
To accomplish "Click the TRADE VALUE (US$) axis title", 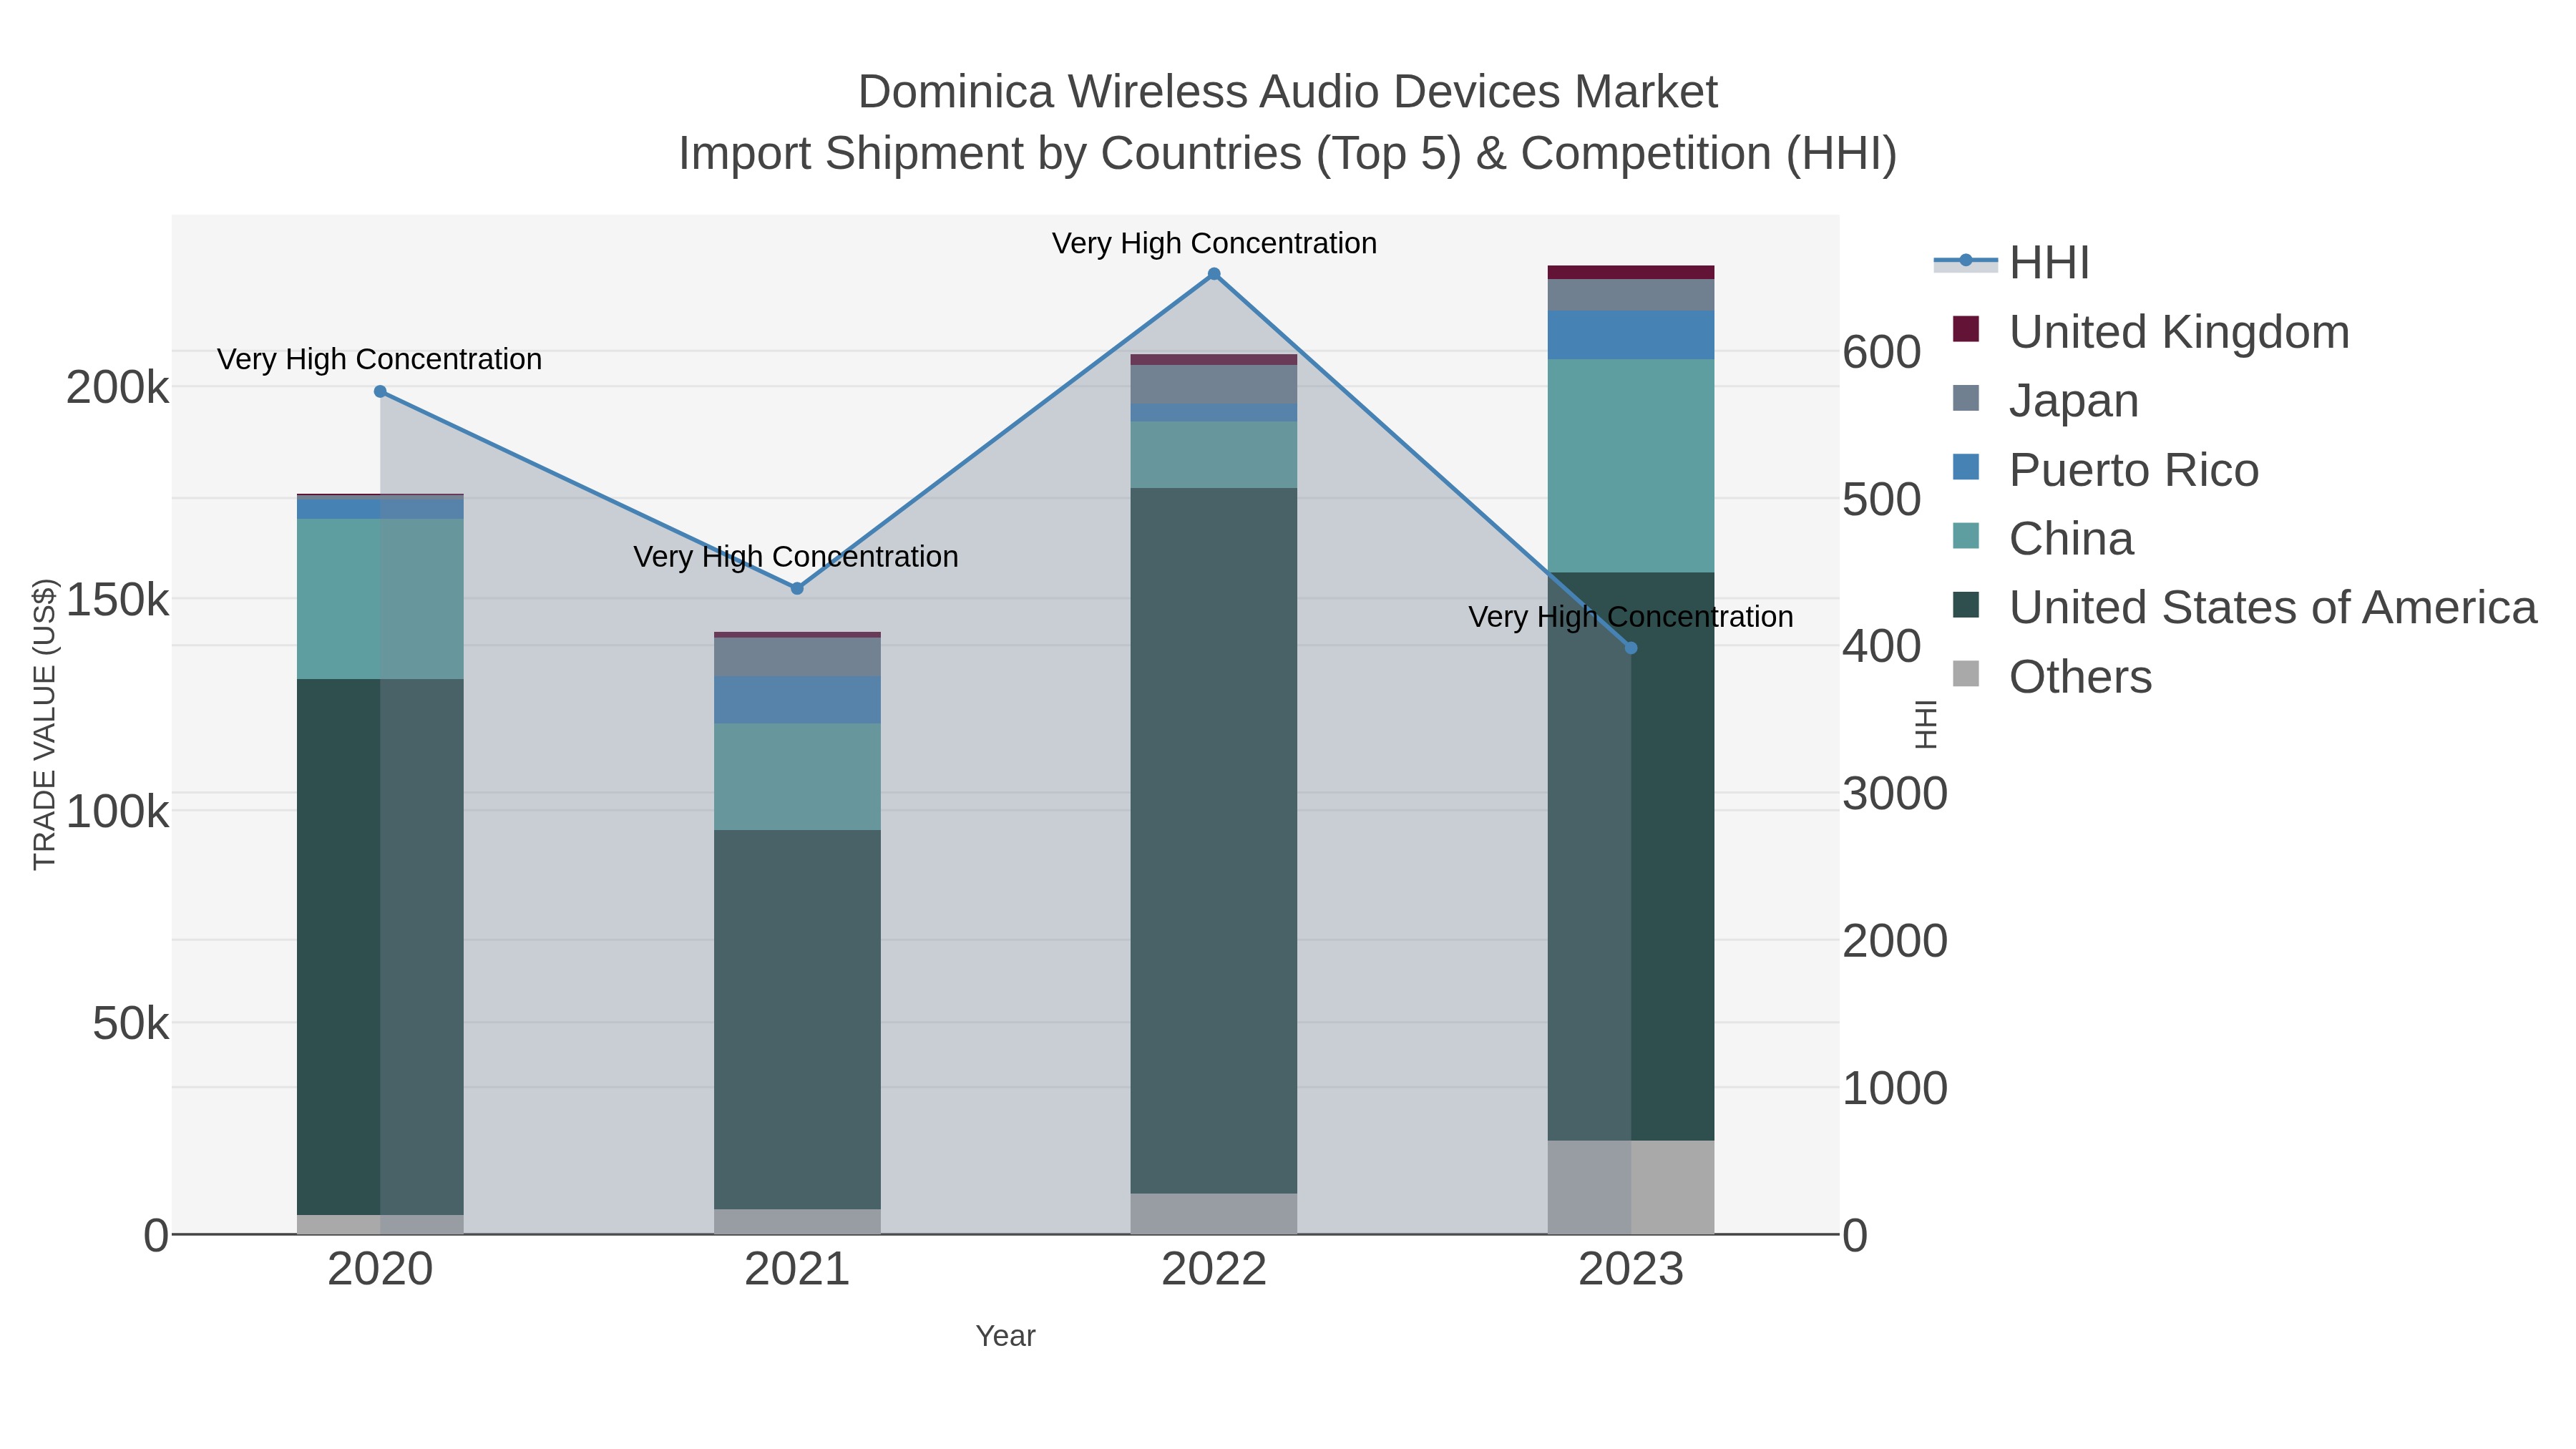I will [45, 724].
